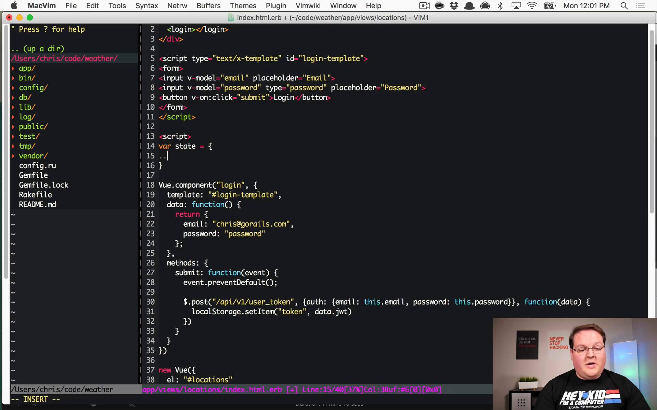
Task: Click the 'Vue.component("login", {' line
Action: pos(208,185)
